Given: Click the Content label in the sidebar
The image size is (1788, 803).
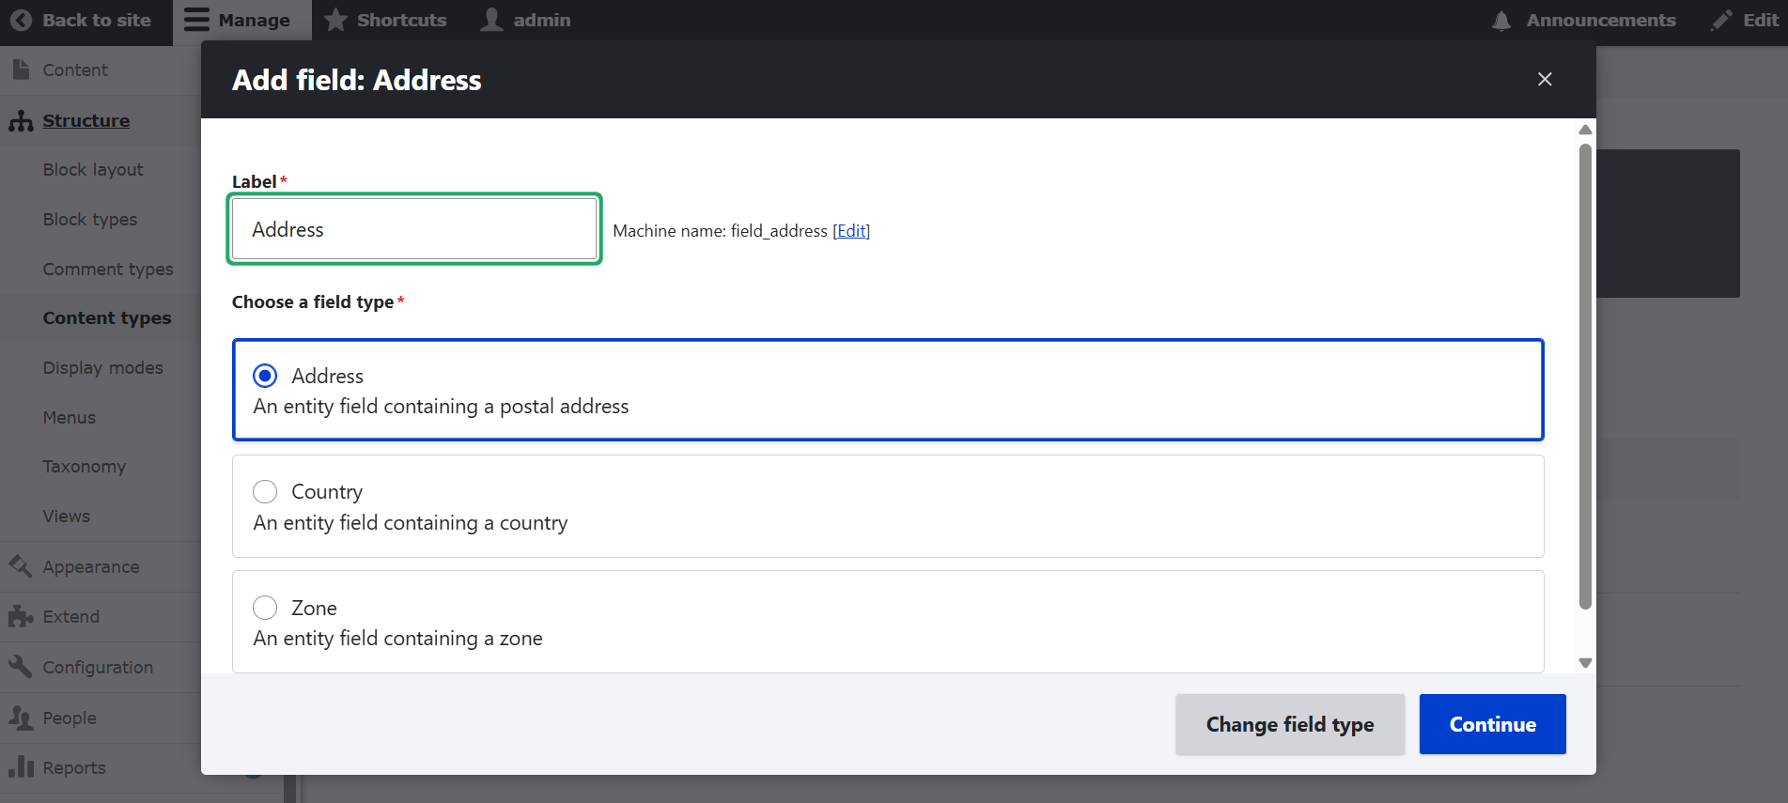Looking at the screenshot, I should tap(75, 70).
